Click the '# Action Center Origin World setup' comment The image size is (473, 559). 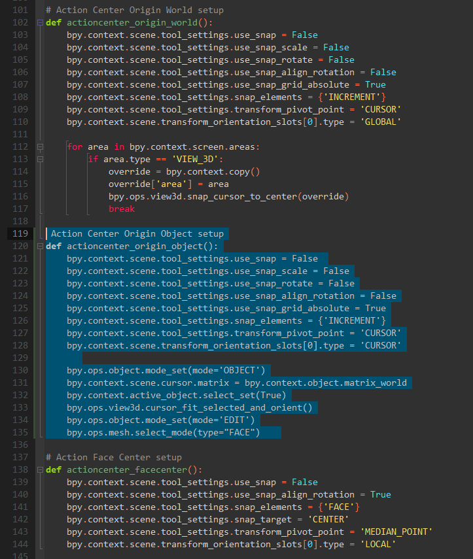click(134, 10)
